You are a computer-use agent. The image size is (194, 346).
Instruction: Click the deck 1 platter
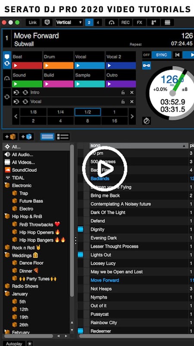(x=173, y=93)
